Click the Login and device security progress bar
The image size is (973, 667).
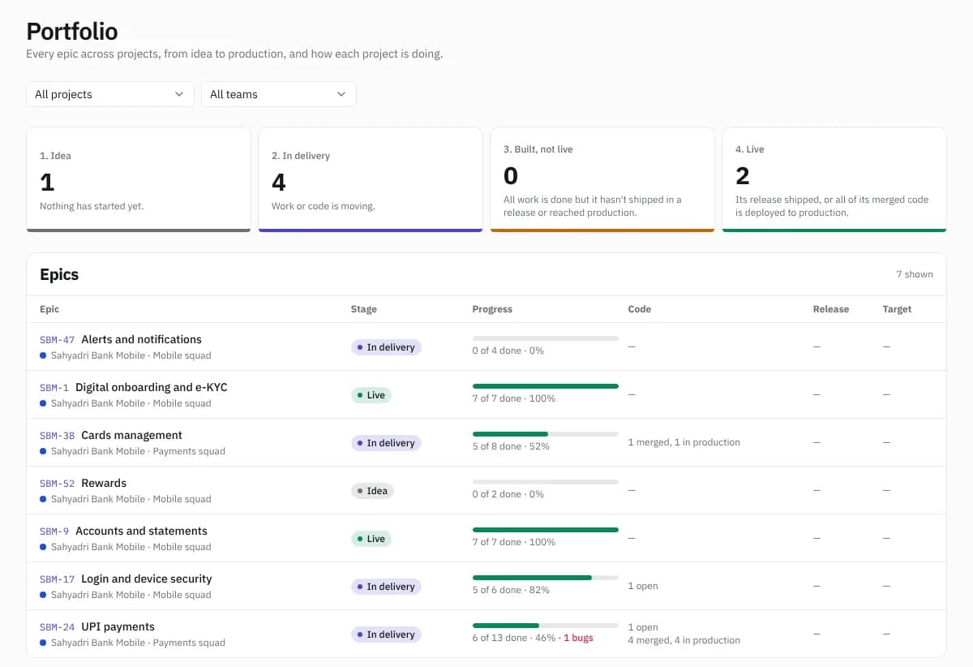[x=546, y=578]
